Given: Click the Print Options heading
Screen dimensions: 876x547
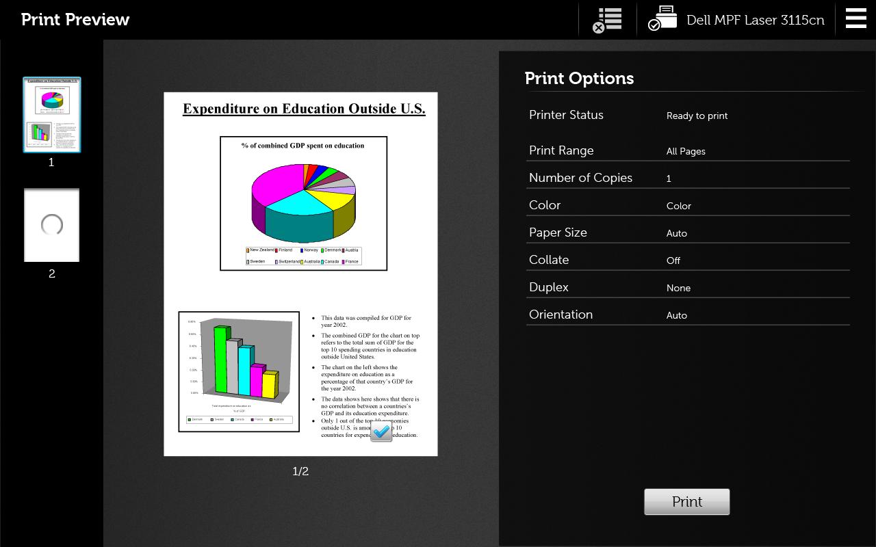Looking at the screenshot, I should (579, 78).
